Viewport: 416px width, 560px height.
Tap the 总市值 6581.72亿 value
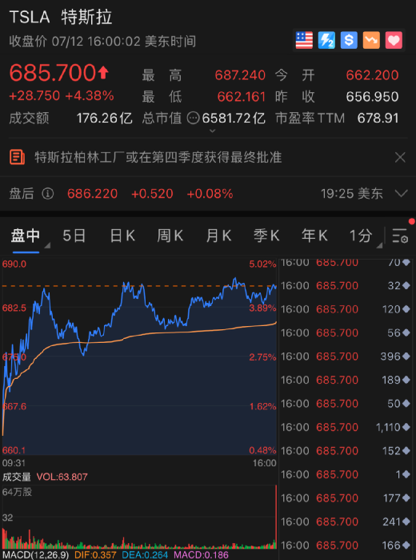[234, 119]
